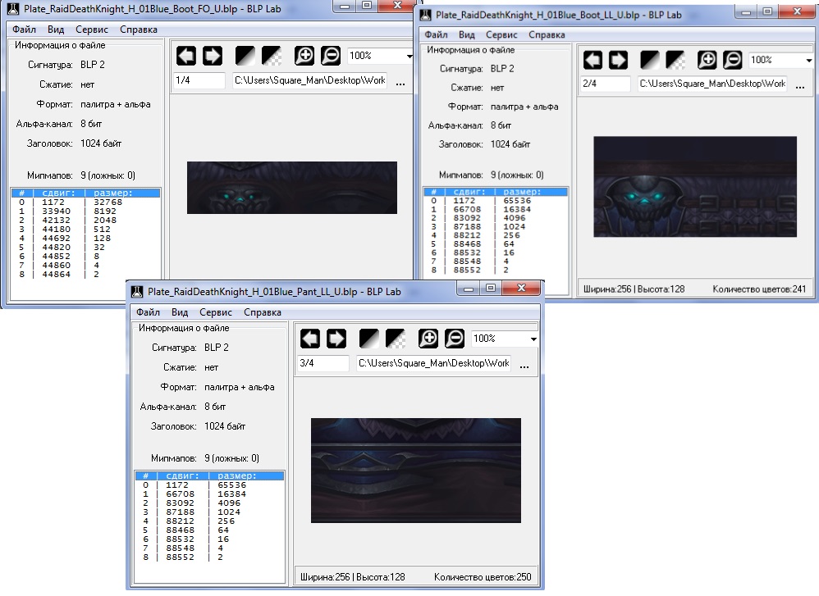Screen dimensions: 819x596
Task: Go to previous image in Boot_LL_U window
Action: 593,60
